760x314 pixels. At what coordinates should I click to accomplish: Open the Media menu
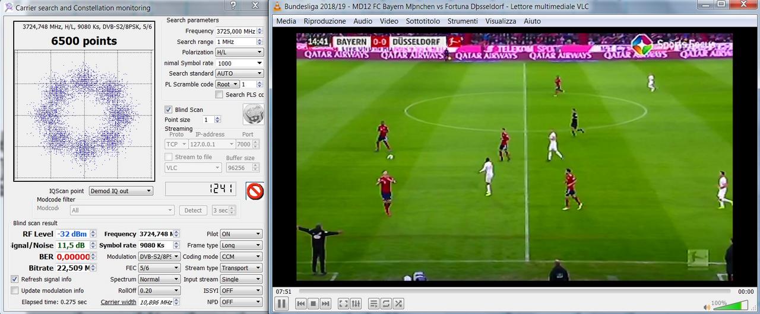(286, 21)
